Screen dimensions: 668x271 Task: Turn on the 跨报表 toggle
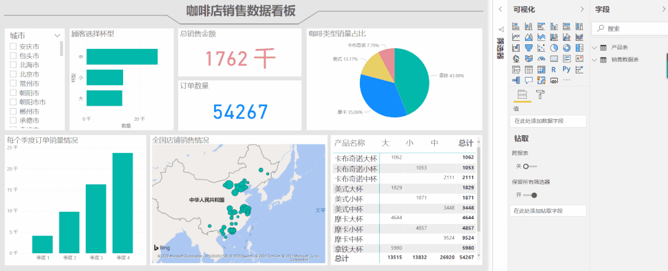pos(530,166)
